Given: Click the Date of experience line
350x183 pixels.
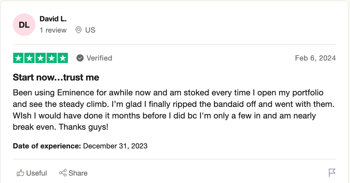Looking at the screenshot, I should (x=80, y=146).
